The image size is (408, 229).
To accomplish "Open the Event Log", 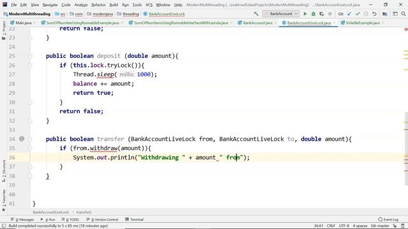I will 388,219.
